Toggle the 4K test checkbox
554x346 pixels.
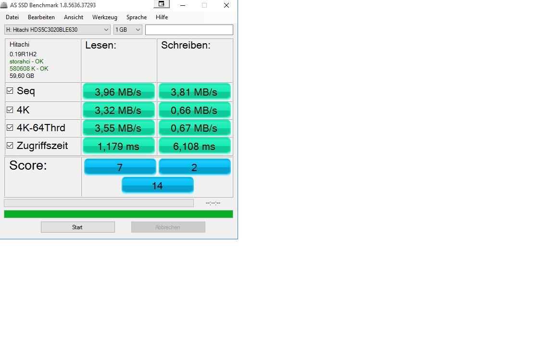click(x=10, y=110)
